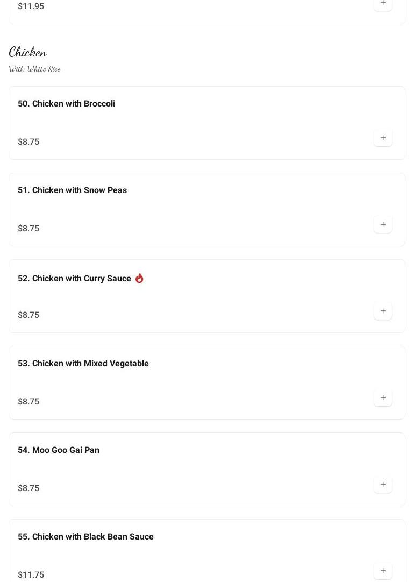Add Chicken with Mixed Vegetable plus icon
414x582 pixels.
(383, 398)
